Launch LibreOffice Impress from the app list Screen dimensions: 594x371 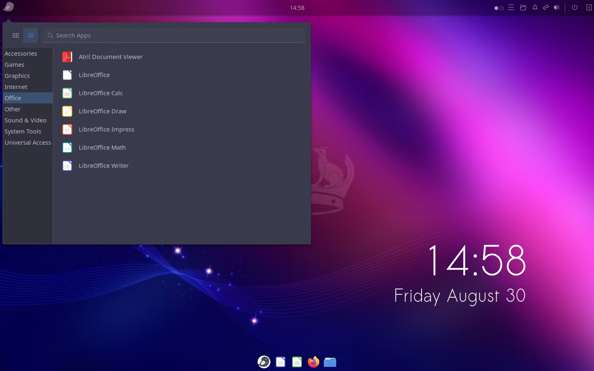106,129
